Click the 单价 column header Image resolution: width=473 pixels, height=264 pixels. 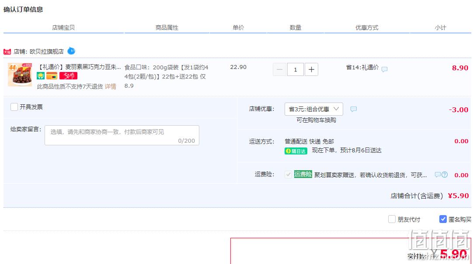[238, 27]
